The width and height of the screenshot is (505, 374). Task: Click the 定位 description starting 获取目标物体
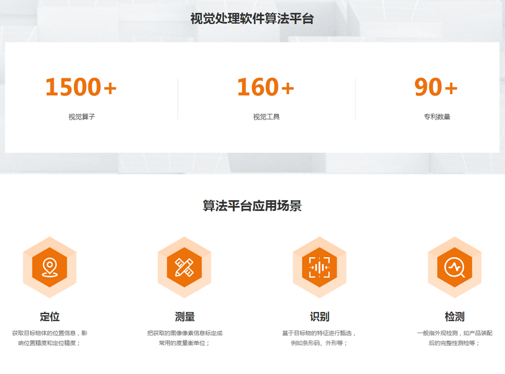coord(50,338)
